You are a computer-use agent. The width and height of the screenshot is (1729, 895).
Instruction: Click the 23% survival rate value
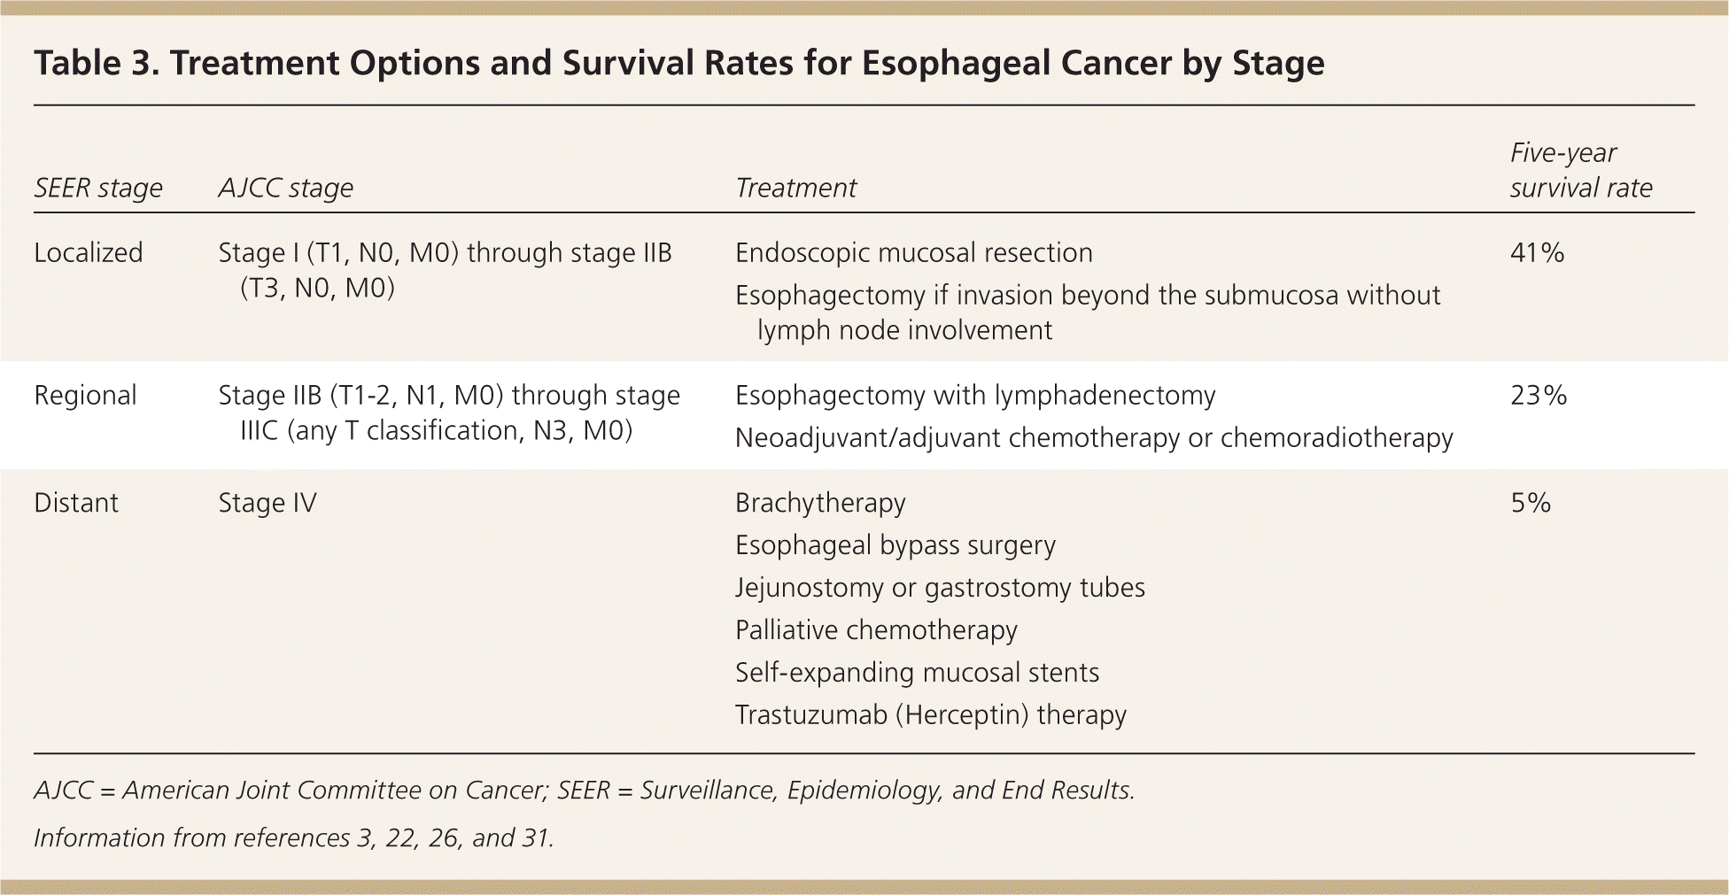tap(1538, 395)
